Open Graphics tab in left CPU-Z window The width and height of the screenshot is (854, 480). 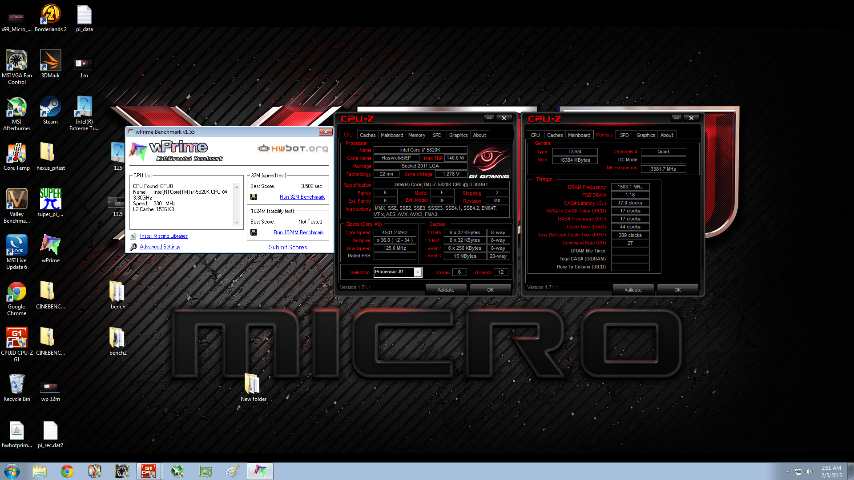(458, 135)
